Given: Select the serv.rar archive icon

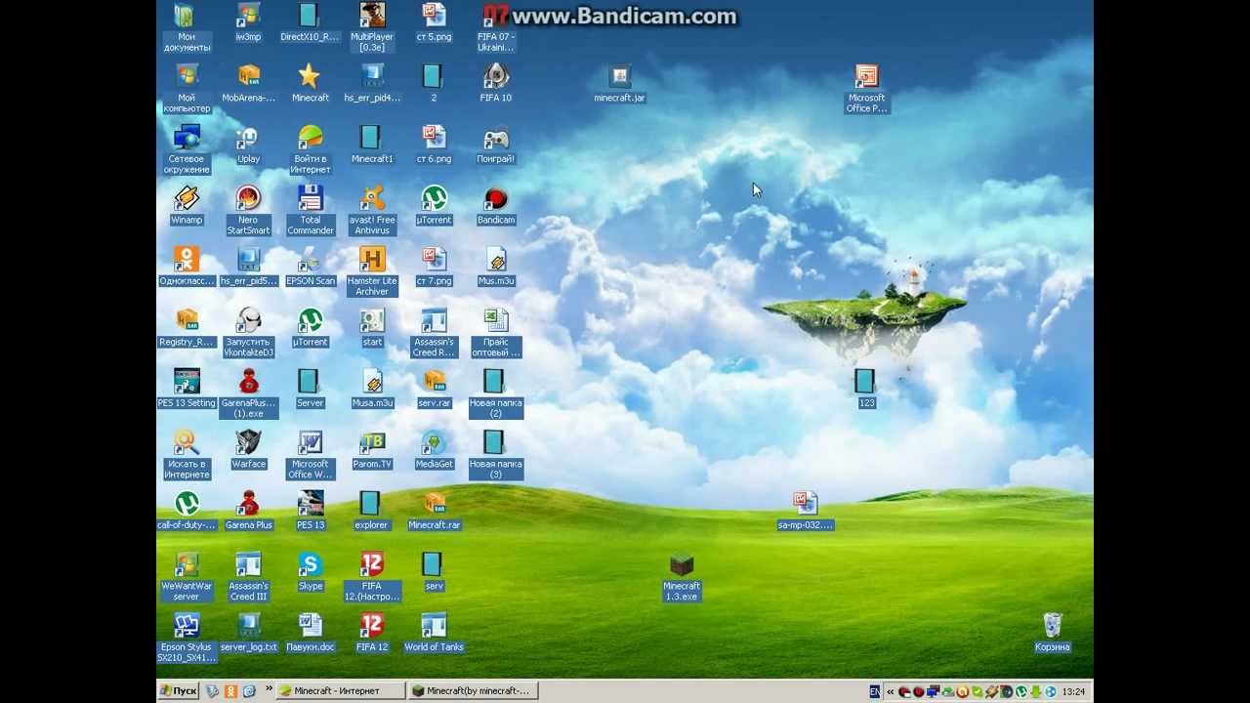Looking at the screenshot, I should 434,382.
